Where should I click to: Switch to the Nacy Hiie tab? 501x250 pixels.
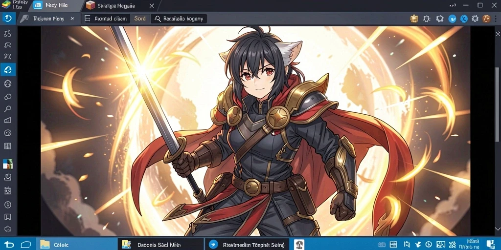coord(57,5)
